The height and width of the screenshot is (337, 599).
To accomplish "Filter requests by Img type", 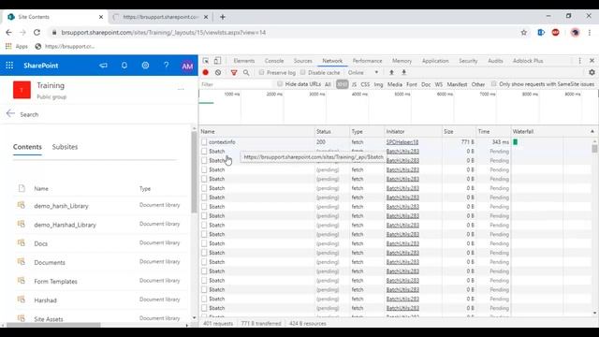I will pos(378,84).
